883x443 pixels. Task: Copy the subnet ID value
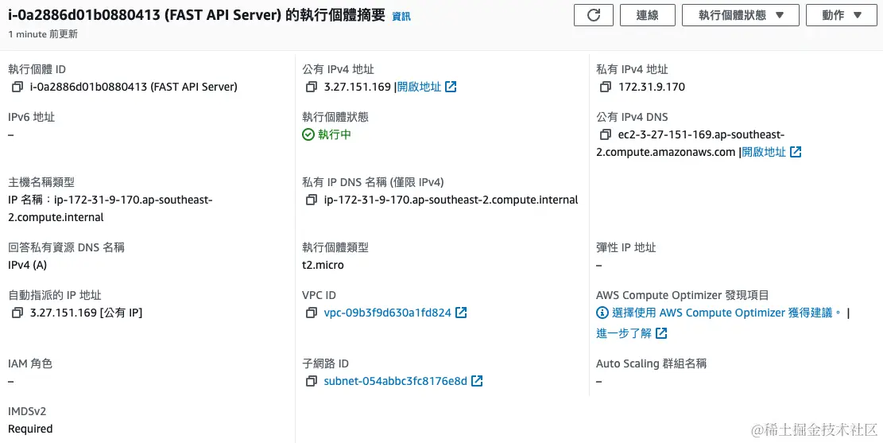[312, 381]
